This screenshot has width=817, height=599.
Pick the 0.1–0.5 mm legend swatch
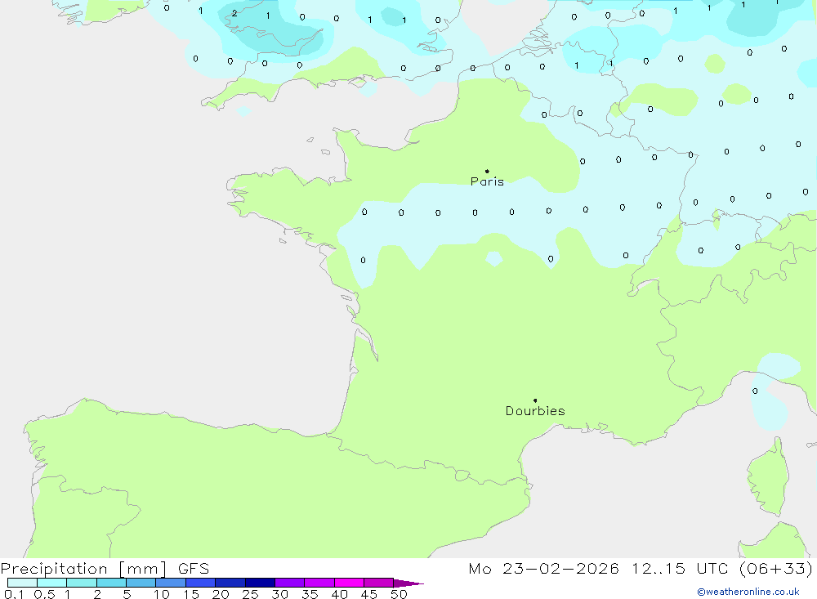pos(22,583)
